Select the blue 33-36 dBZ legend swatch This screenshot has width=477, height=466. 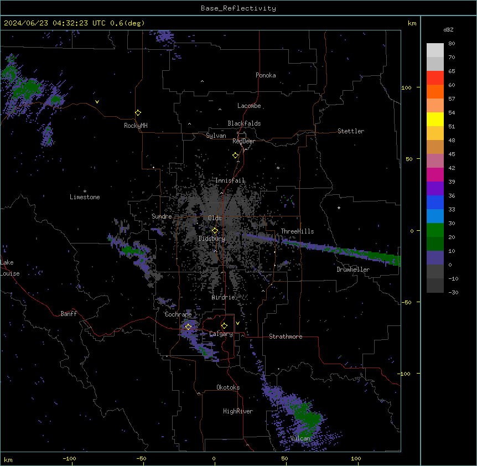[435, 202]
